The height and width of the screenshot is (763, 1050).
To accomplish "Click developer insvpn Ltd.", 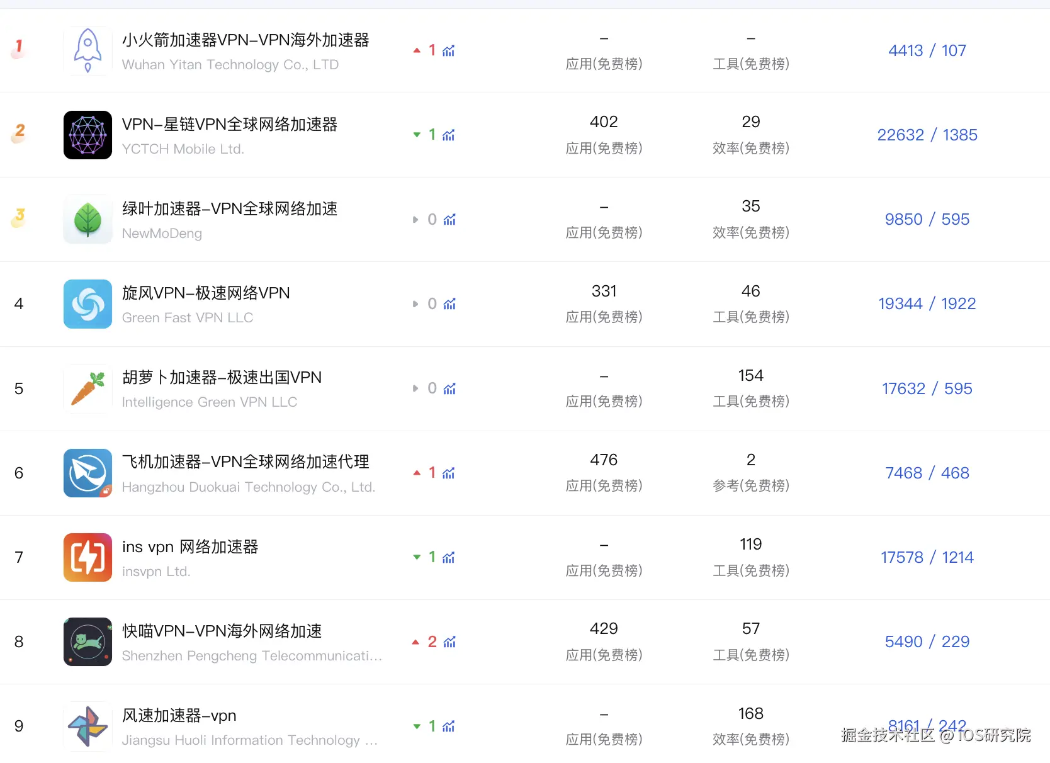I will (156, 571).
